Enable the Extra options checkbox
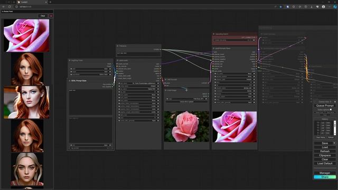 tap(331, 109)
